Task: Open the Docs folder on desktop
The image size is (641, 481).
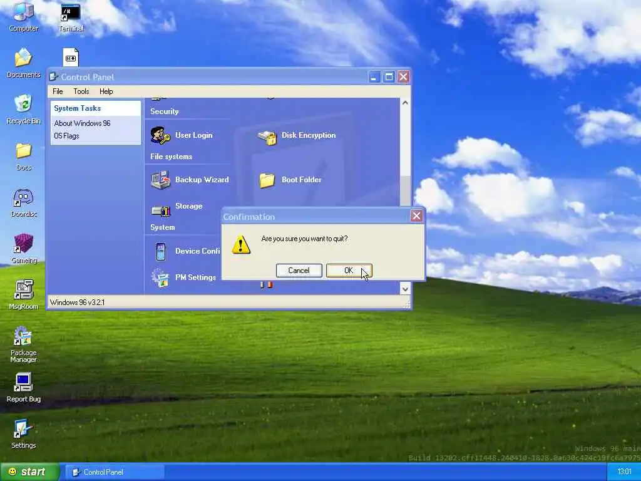Action: click(x=24, y=156)
